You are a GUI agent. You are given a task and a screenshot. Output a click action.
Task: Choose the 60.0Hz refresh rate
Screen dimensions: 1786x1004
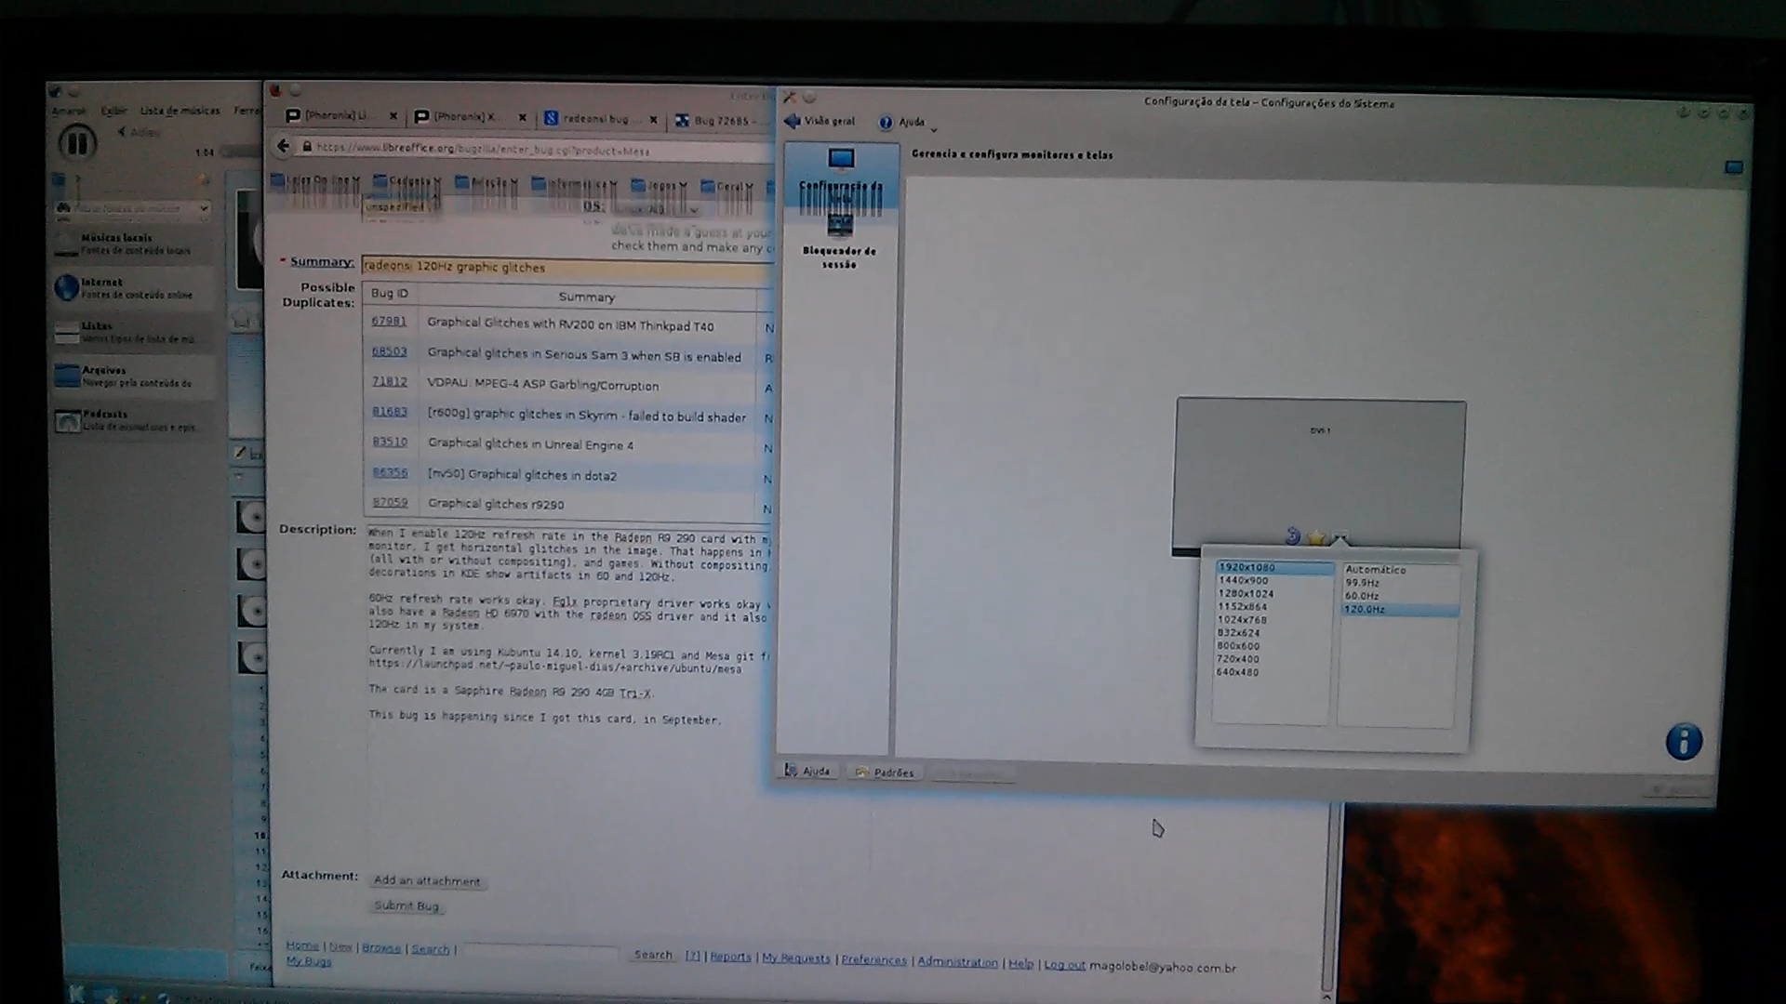click(1362, 596)
